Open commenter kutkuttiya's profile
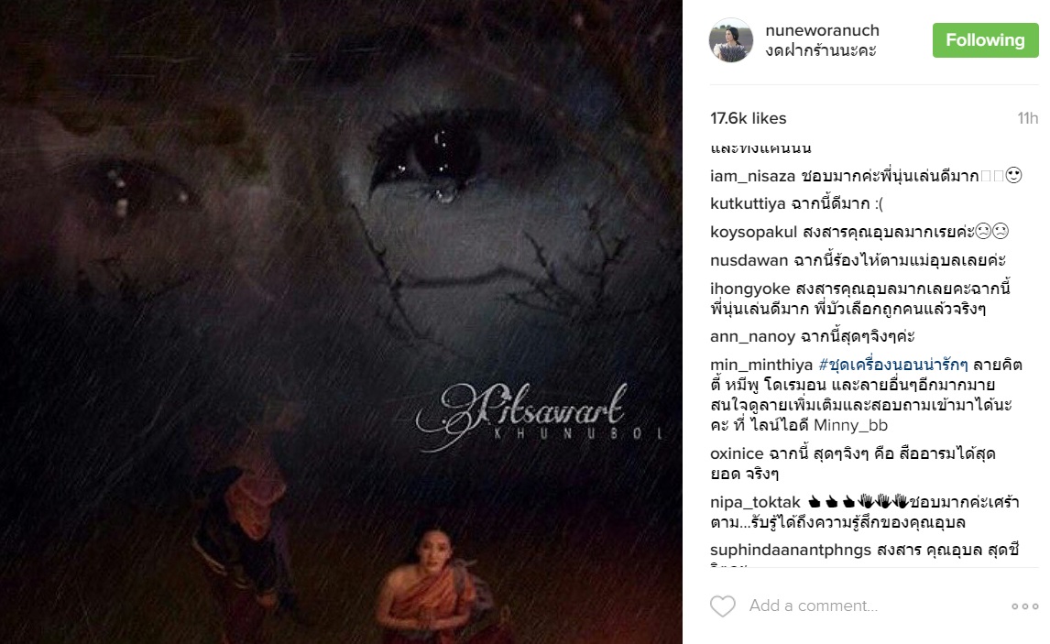The width and height of the screenshot is (1050, 644). (748, 203)
